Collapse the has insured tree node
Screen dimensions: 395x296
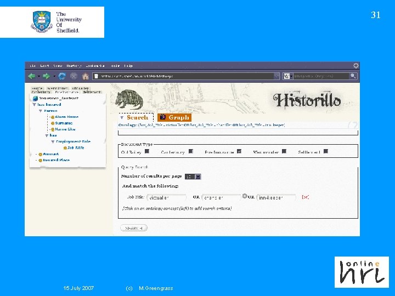click(34, 105)
